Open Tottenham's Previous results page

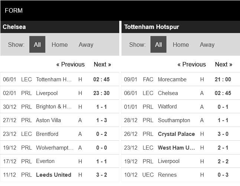tap(192, 64)
